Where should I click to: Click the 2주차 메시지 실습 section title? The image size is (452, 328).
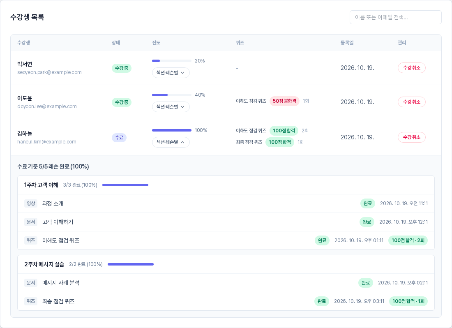[44, 264]
